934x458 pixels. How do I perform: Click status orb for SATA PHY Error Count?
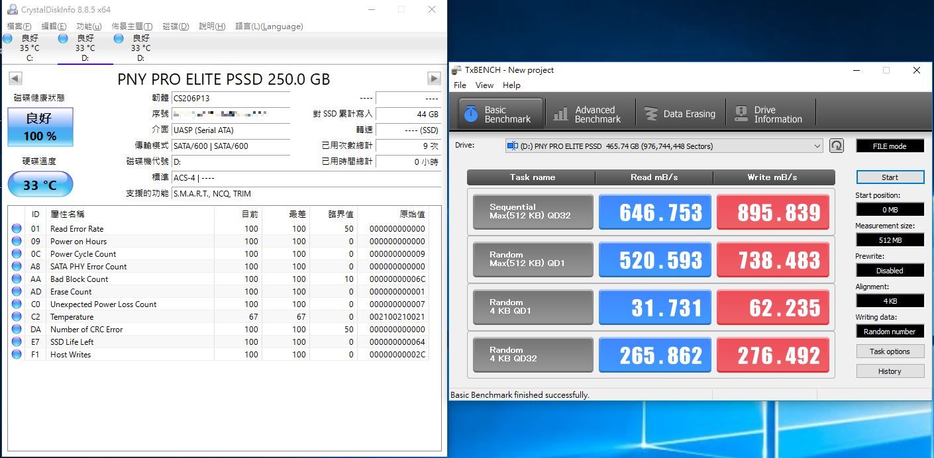pos(17,267)
